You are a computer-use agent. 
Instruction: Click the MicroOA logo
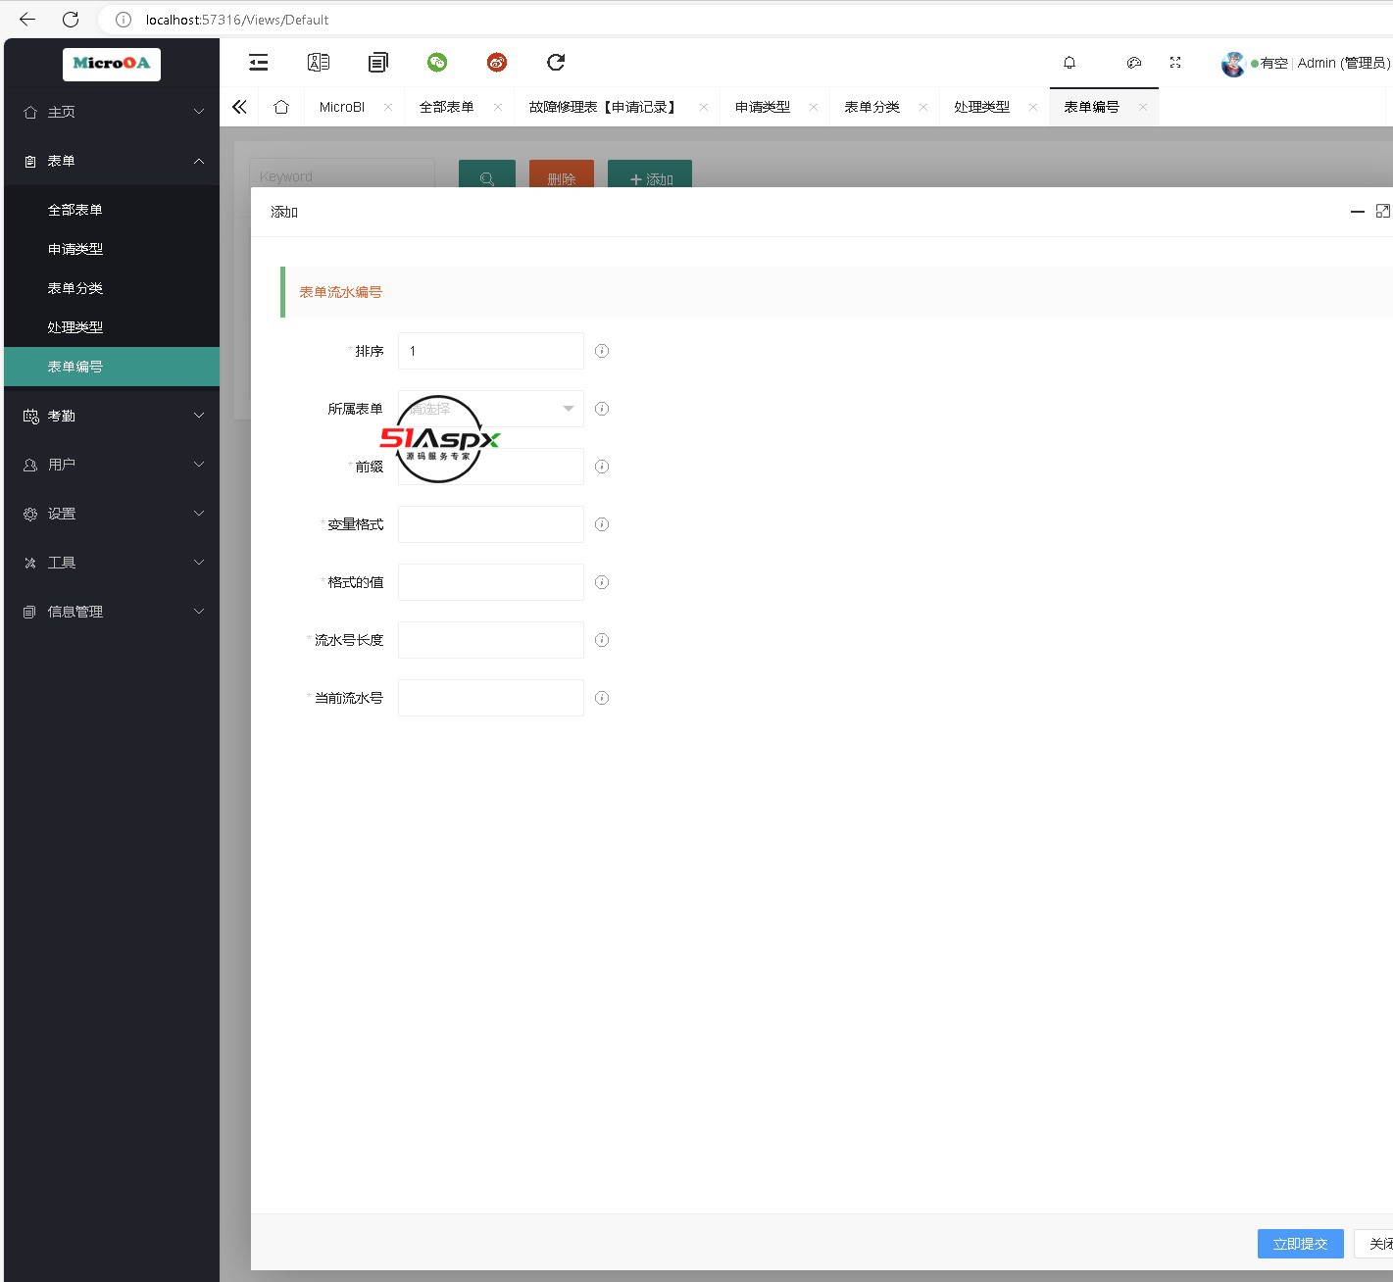(112, 64)
